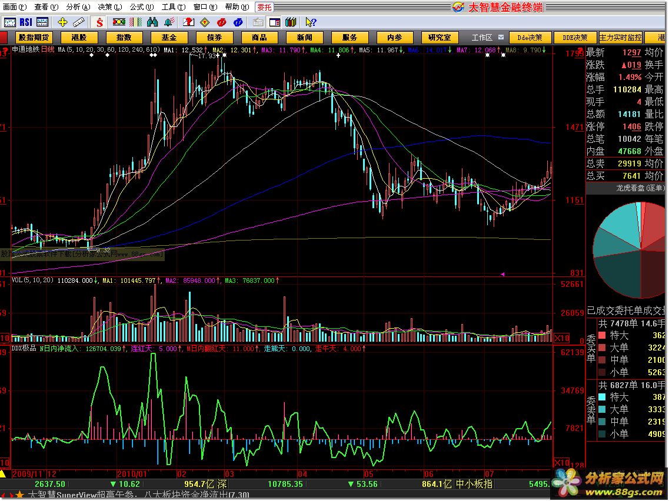Expand the 工作区 dropdown arrow
669x501 pixels.
501,38
